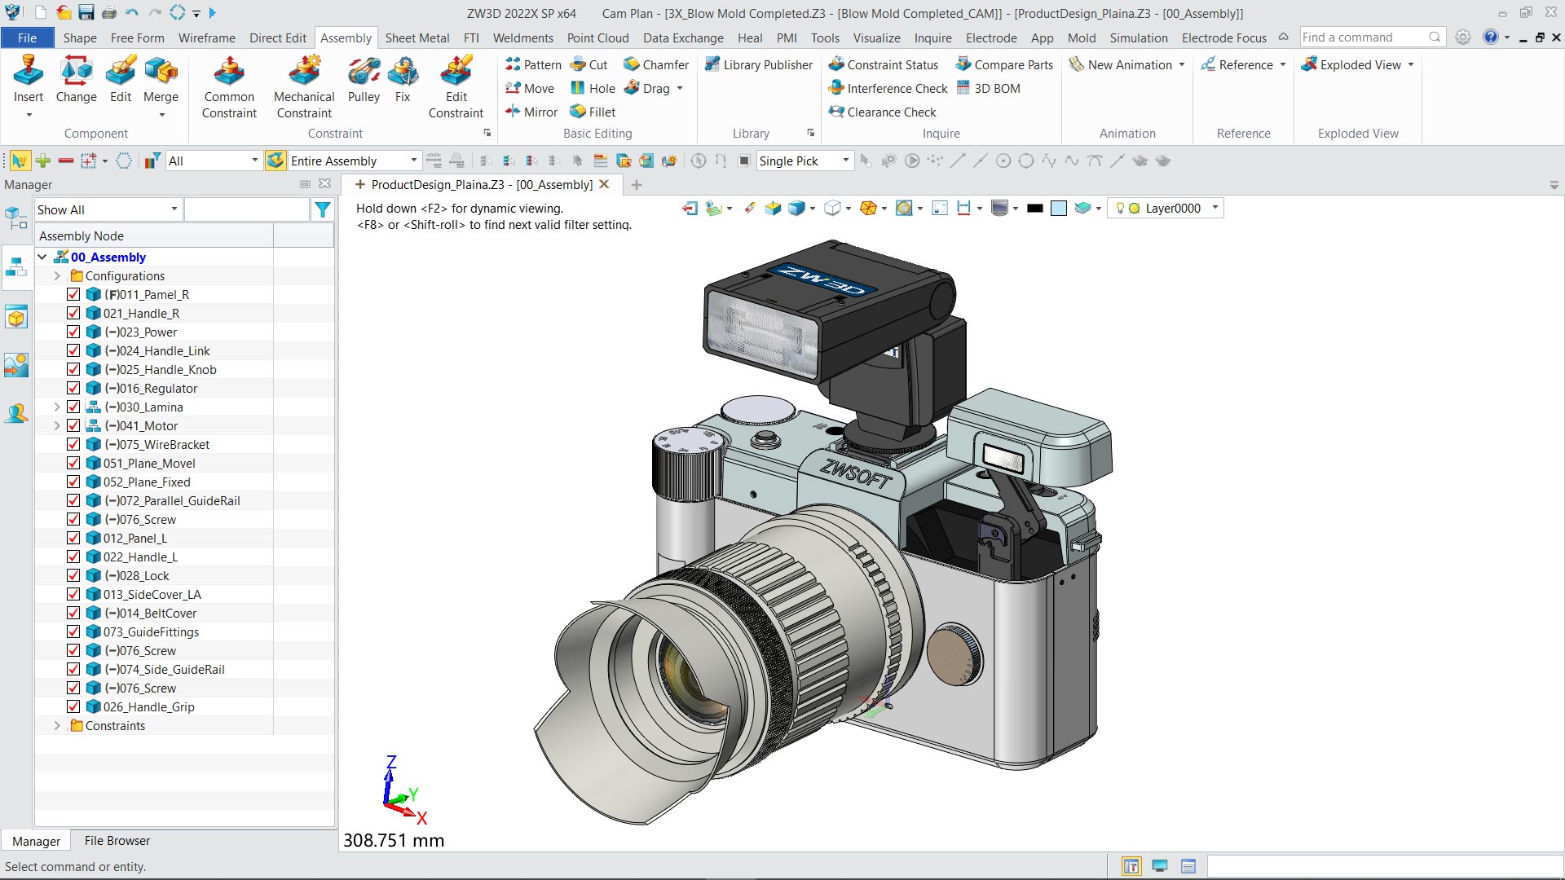
Task: Select the Chamfer tool
Action: pos(656,64)
